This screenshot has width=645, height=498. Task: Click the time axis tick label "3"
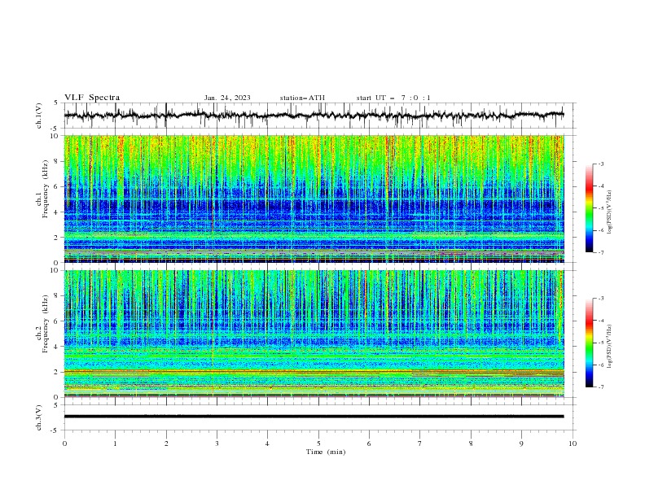pyautogui.click(x=217, y=443)
